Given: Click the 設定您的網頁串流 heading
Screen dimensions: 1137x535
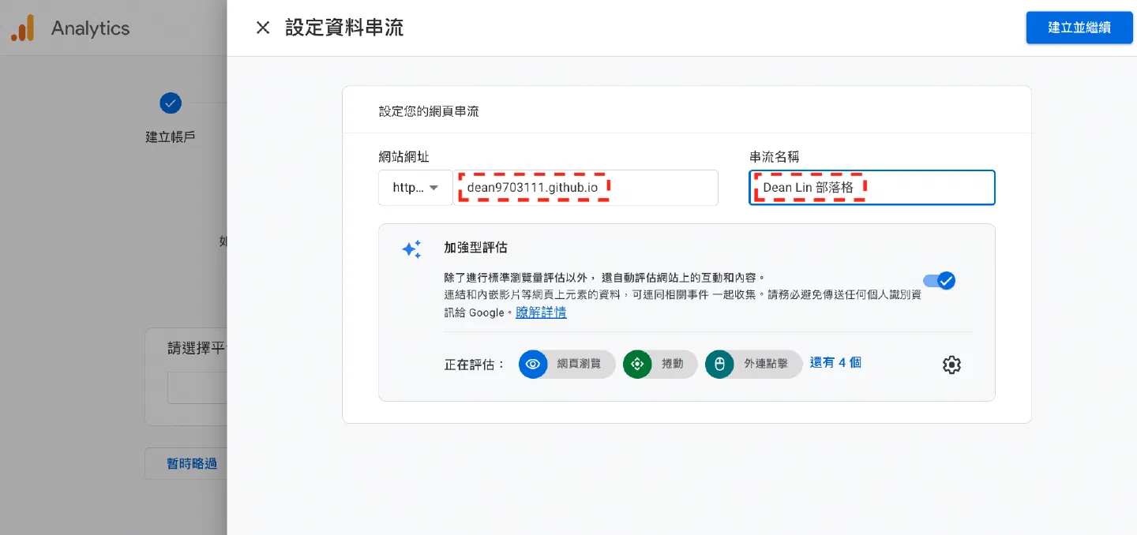Looking at the screenshot, I should [x=429, y=111].
